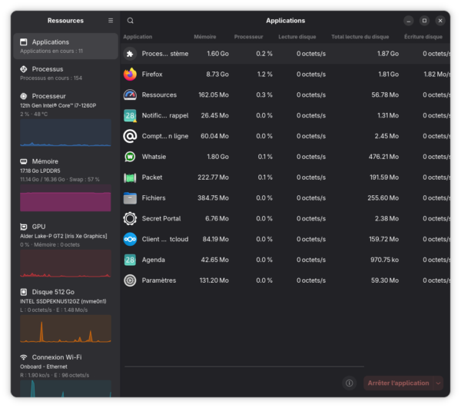Sort by Écriture disque column header
This screenshot has height=408, width=461.
click(x=423, y=37)
